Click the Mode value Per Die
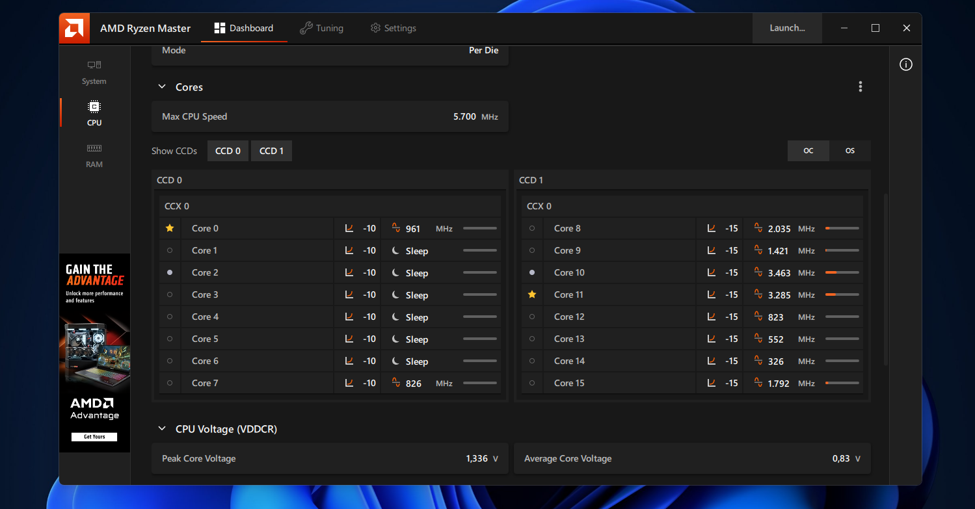This screenshot has height=509, width=975. pos(483,50)
